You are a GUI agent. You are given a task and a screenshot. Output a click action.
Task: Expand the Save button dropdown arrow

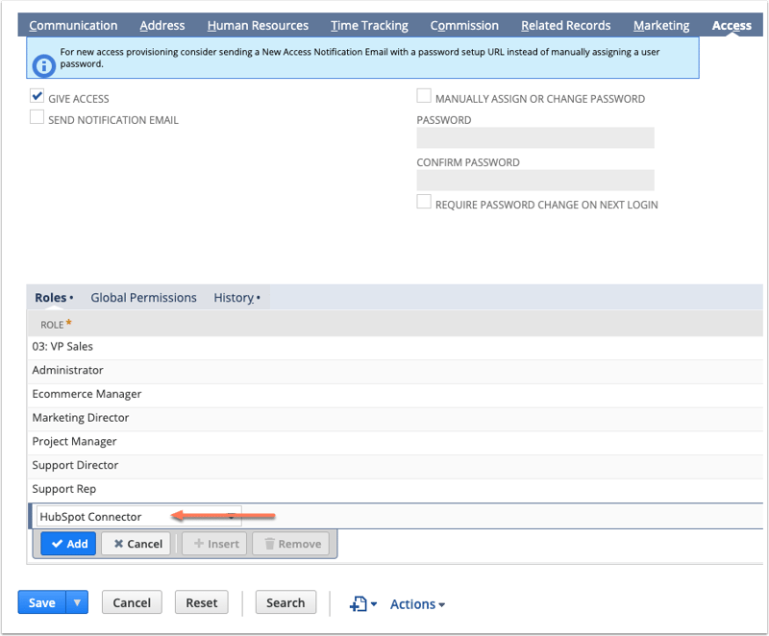click(x=78, y=603)
